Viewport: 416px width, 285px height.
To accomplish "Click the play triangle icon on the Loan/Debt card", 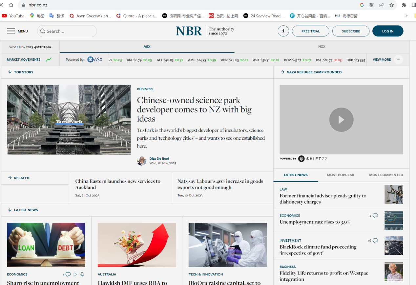I will [75, 275].
